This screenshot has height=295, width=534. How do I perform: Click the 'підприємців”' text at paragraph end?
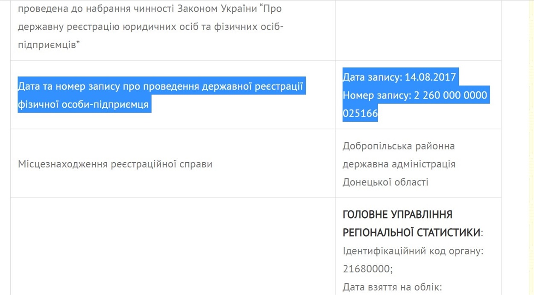point(49,44)
